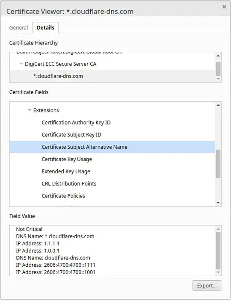Image resolution: width=231 pixels, height=301 pixels.
Task: Click Certificate Fields scroll up arrow
Action: 218,105
